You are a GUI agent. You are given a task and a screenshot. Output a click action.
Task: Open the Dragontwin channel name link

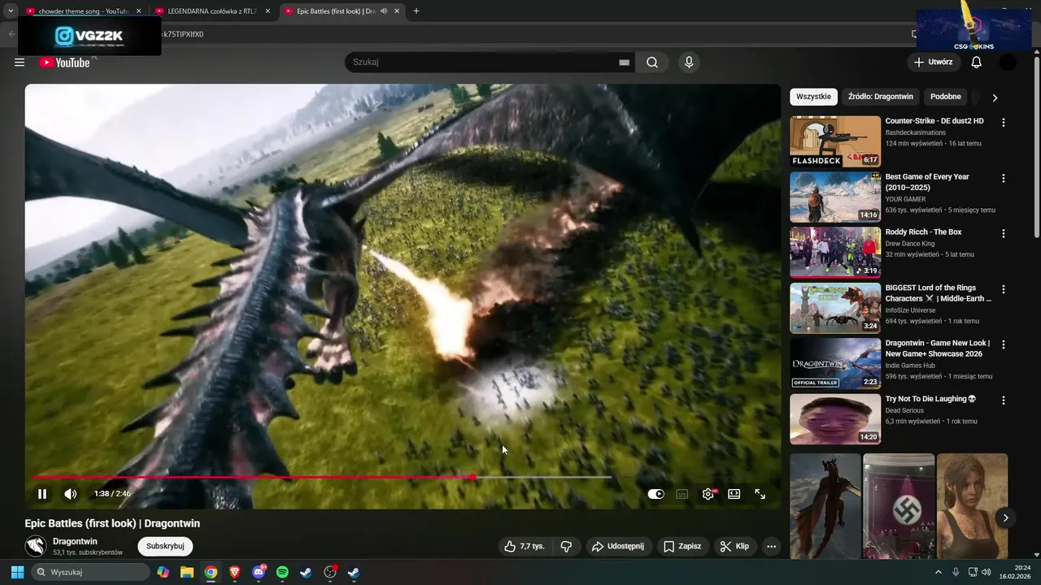click(75, 541)
